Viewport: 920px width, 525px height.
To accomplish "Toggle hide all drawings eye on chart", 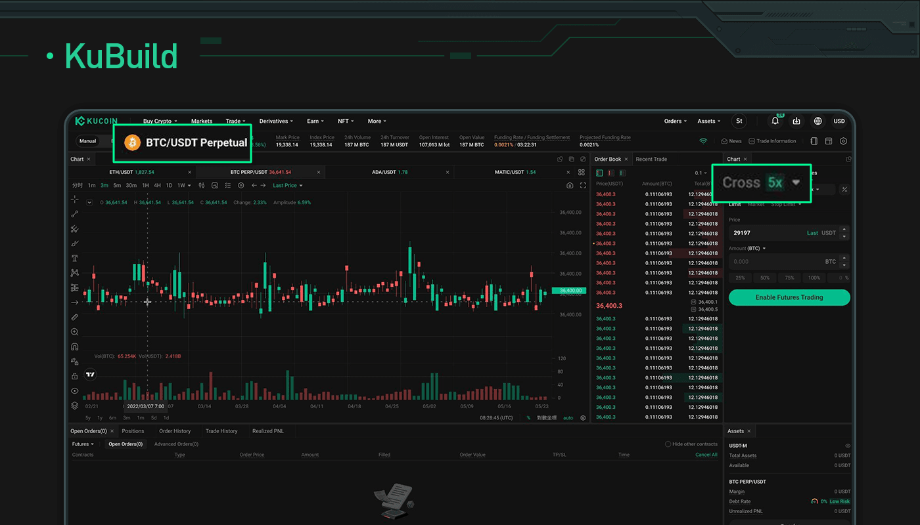I will coord(75,391).
